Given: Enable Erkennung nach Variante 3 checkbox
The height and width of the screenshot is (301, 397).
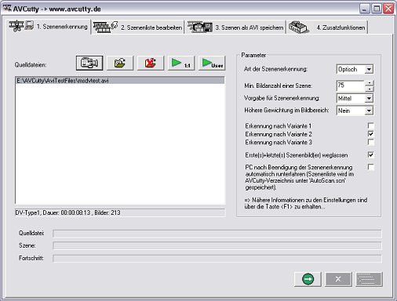Looking at the screenshot, I should [370, 142].
